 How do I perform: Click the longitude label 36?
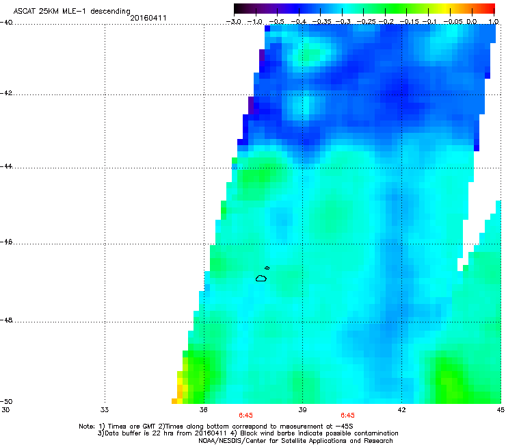click(x=204, y=410)
